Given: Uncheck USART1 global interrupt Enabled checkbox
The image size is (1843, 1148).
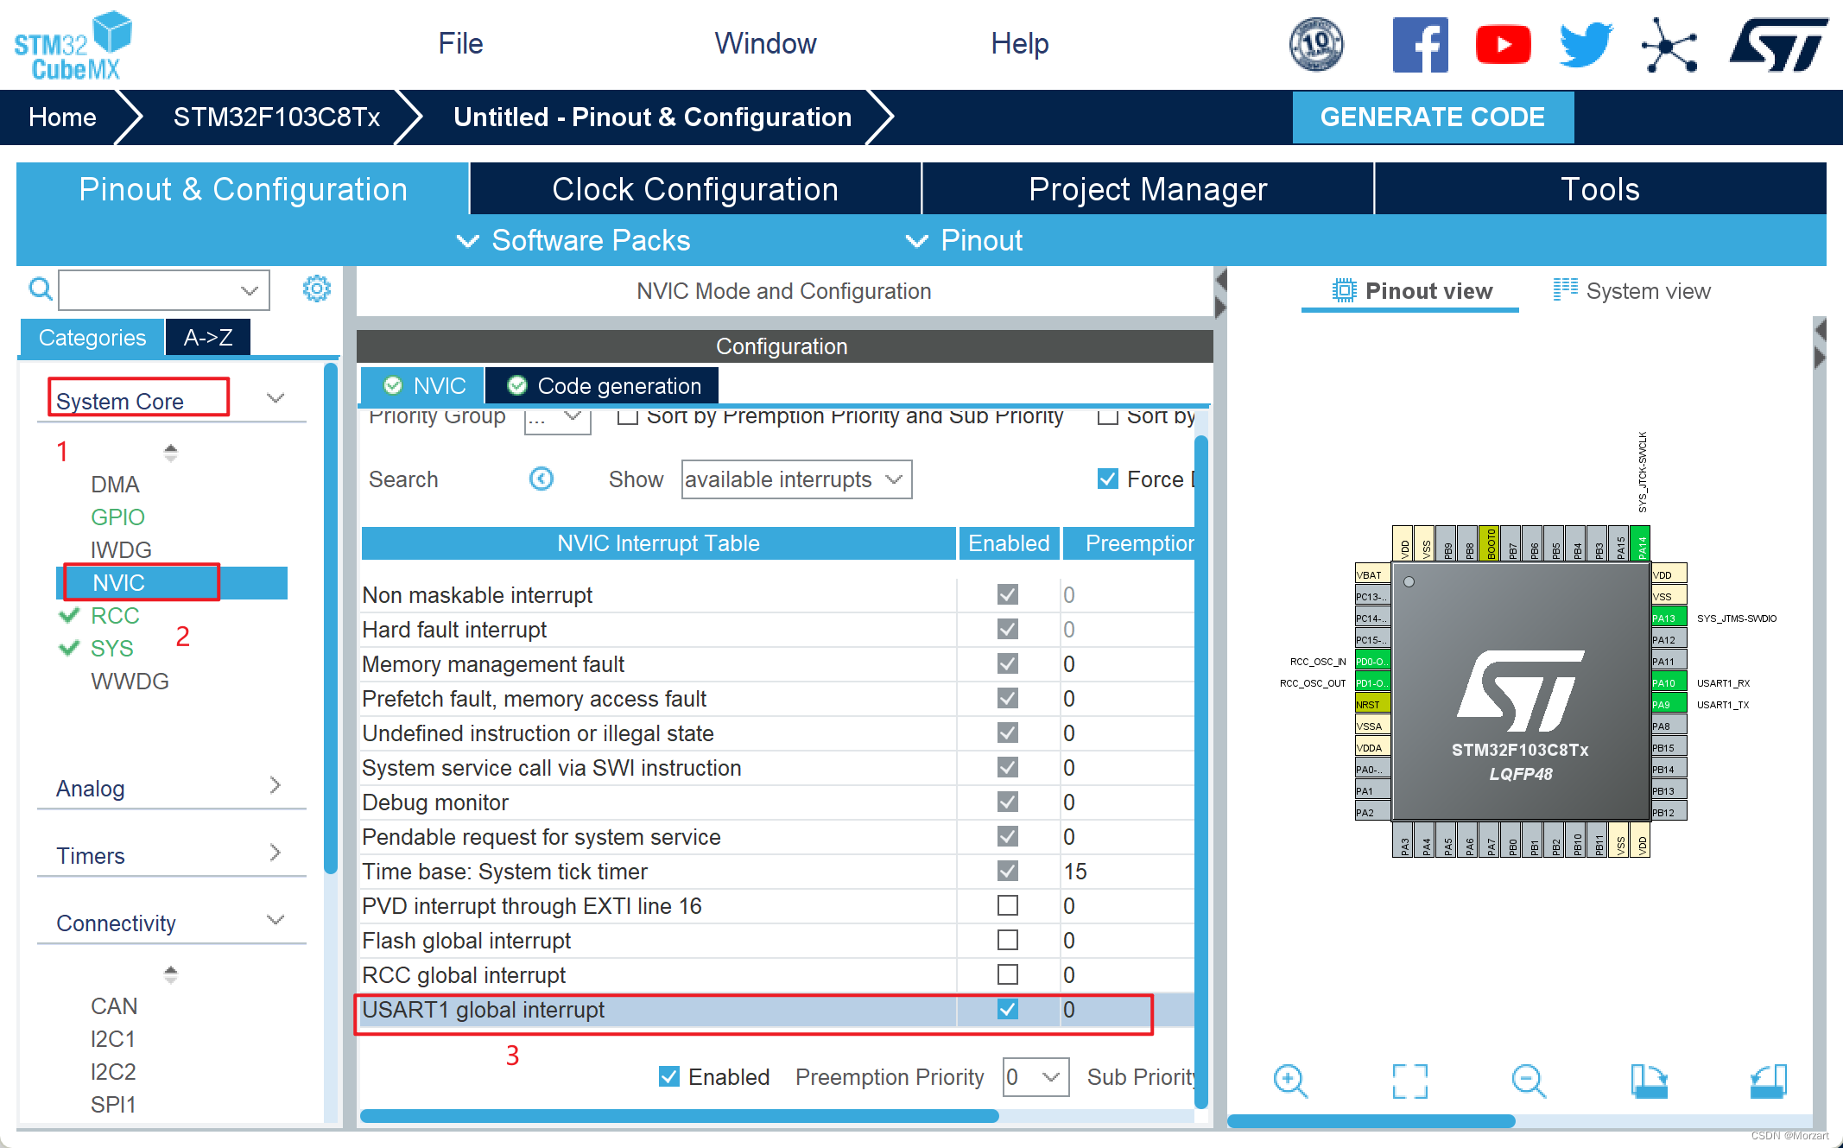Looking at the screenshot, I should click(1008, 1009).
